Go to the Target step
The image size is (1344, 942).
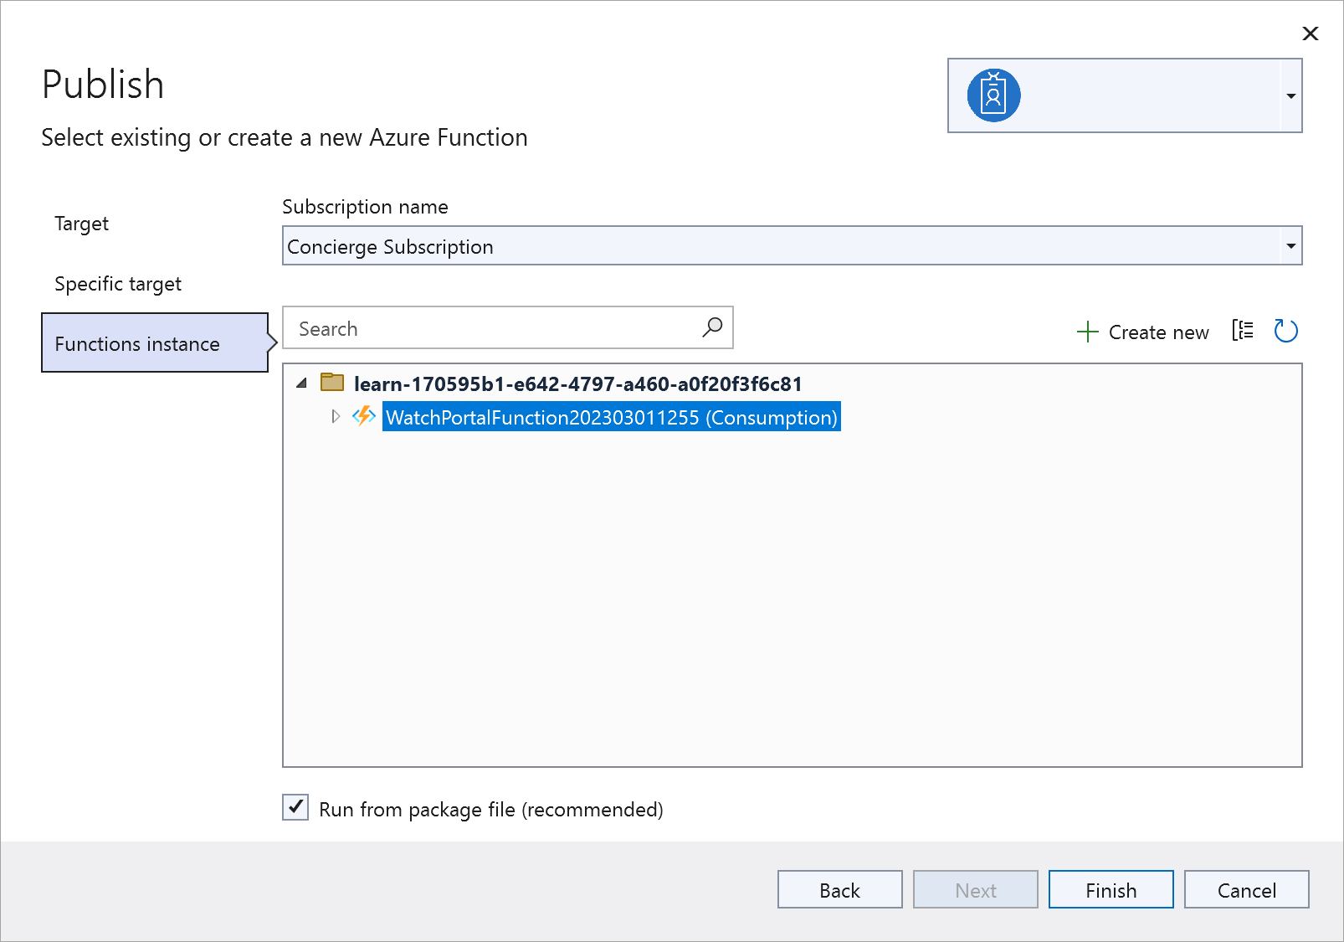pos(82,224)
